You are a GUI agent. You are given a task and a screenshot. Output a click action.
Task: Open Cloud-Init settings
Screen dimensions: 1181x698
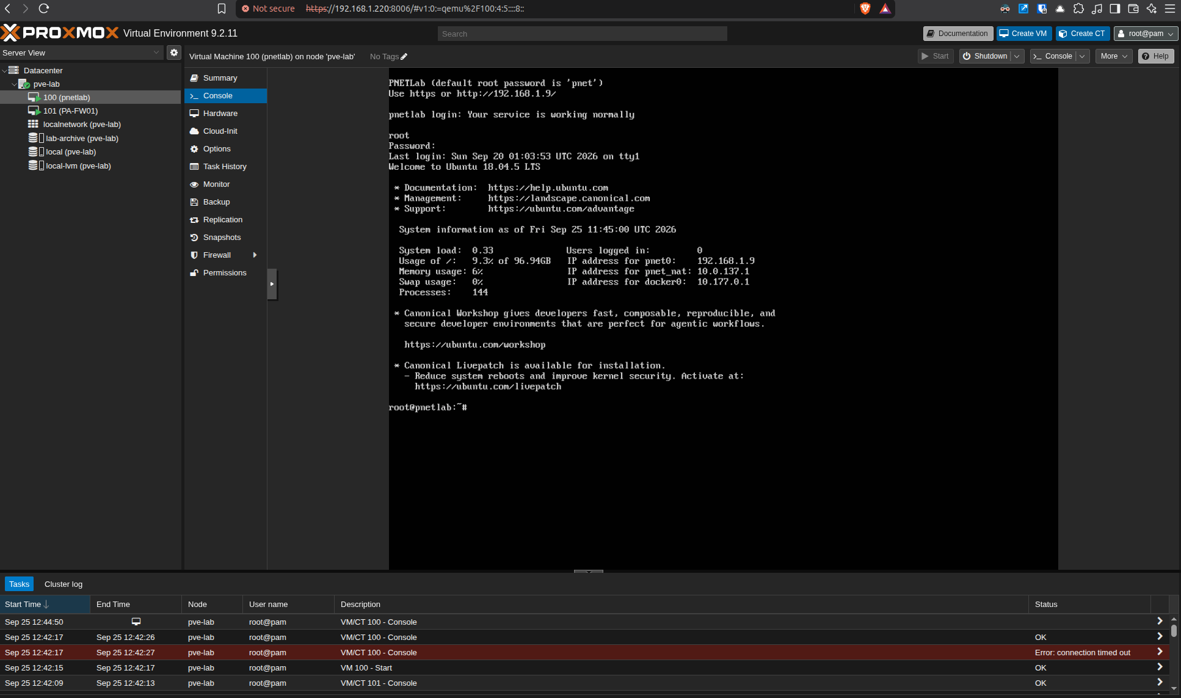[x=225, y=131]
